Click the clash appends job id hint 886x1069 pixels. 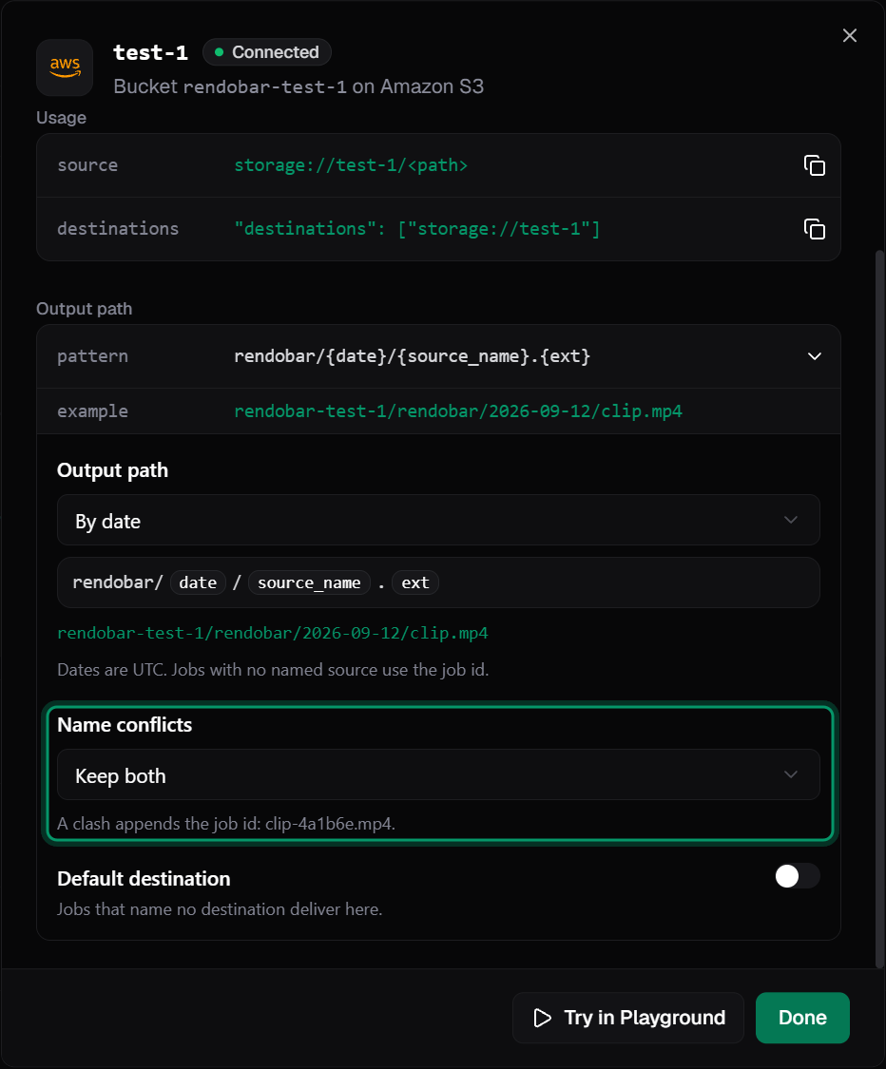pos(226,824)
